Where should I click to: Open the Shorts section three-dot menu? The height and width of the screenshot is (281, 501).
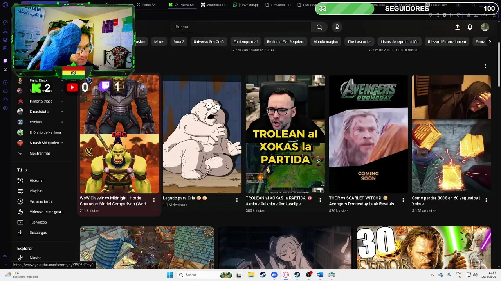[x=485, y=66]
